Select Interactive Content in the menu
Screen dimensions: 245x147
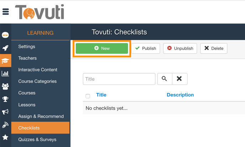(x=38, y=70)
